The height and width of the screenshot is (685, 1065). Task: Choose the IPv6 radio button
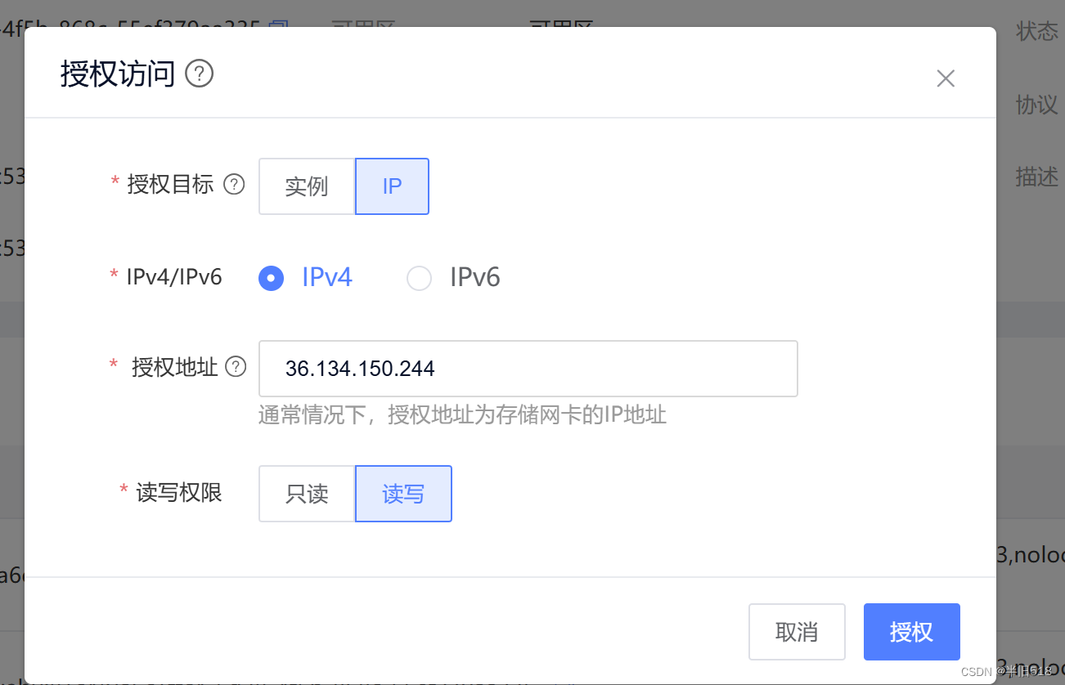[x=420, y=279]
